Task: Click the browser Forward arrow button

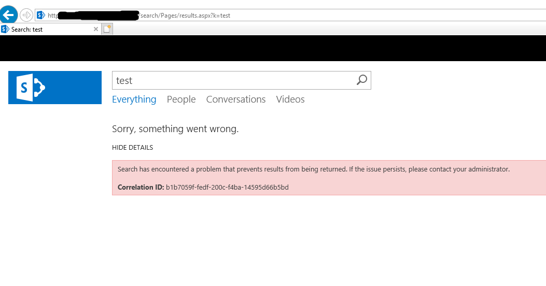Action: (x=26, y=15)
